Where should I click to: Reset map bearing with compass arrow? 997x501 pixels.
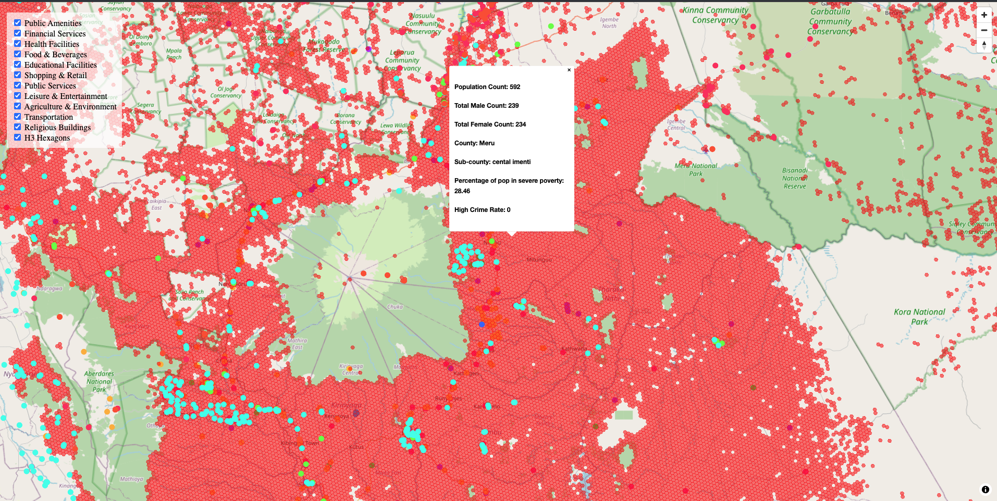coord(983,45)
